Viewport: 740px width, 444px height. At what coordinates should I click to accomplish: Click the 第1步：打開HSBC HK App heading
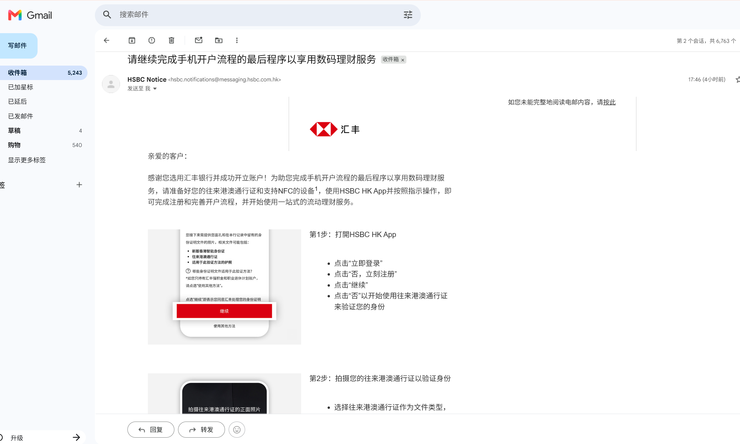tap(353, 234)
